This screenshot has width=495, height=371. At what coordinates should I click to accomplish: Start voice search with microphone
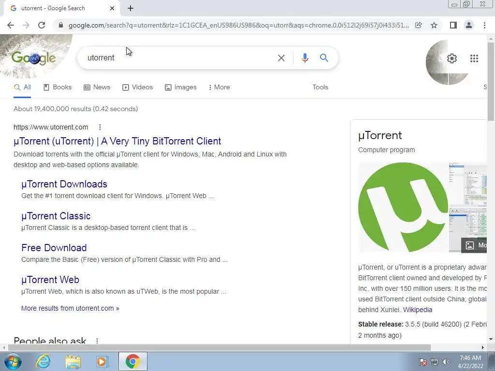(x=305, y=58)
